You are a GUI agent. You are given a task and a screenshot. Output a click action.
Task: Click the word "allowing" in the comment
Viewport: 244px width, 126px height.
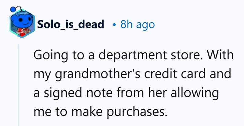pos(195,93)
